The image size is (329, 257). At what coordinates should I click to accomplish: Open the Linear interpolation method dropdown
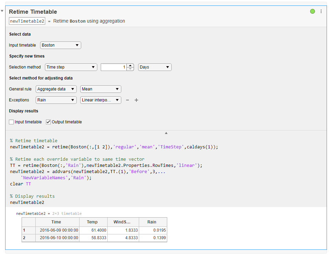[x=101, y=100]
